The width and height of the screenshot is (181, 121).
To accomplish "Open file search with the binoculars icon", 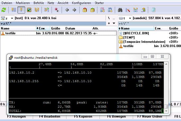I will (x=120, y=10).
